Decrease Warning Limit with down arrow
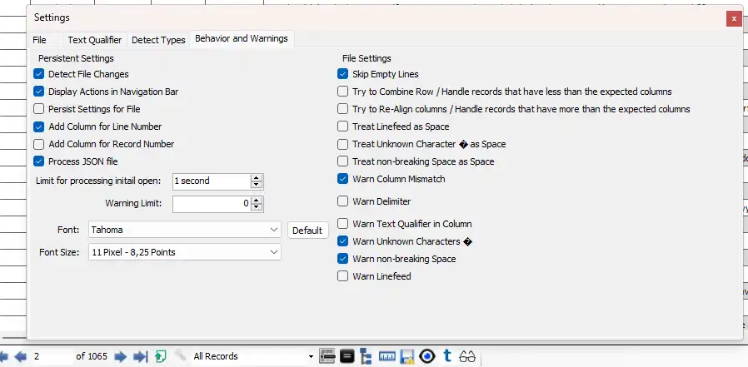The width and height of the screenshot is (748, 367). pos(257,207)
